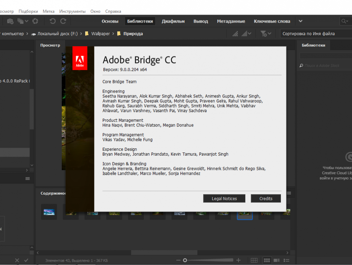Switch to details view mode
Viewport: 352px width, 265px height.
click(x=277, y=260)
